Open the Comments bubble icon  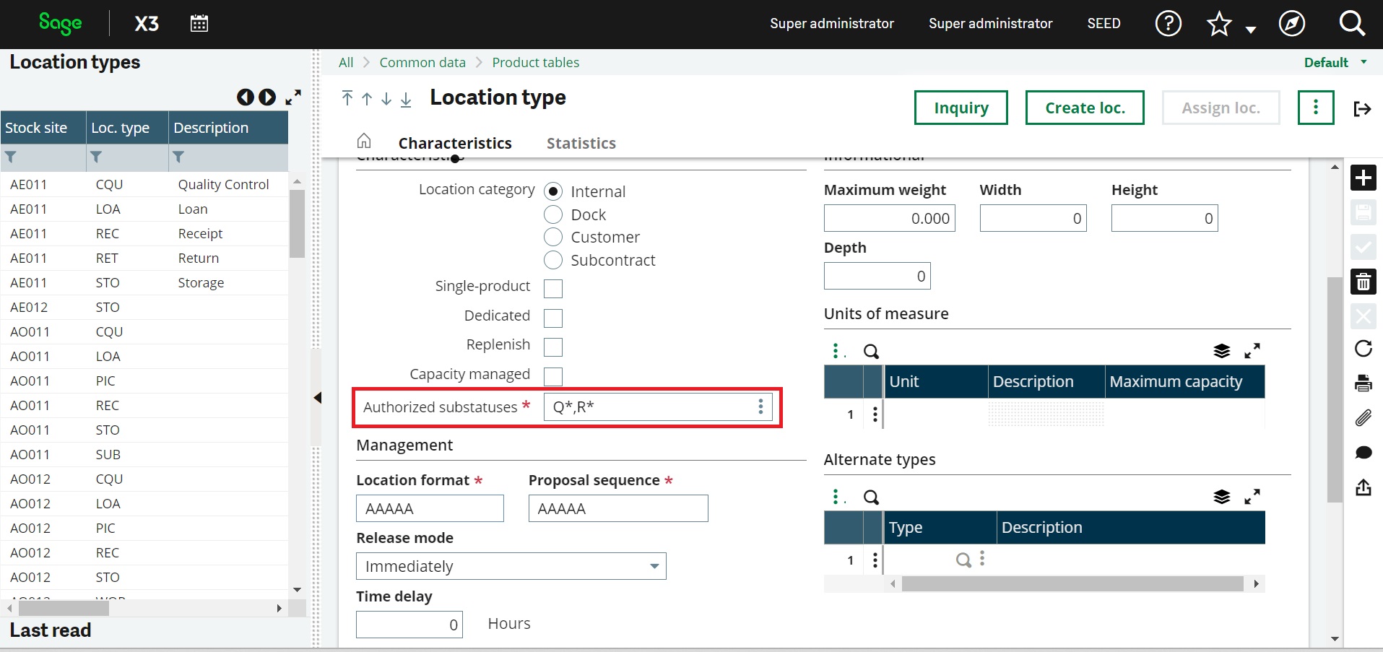click(x=1364, y=453)
